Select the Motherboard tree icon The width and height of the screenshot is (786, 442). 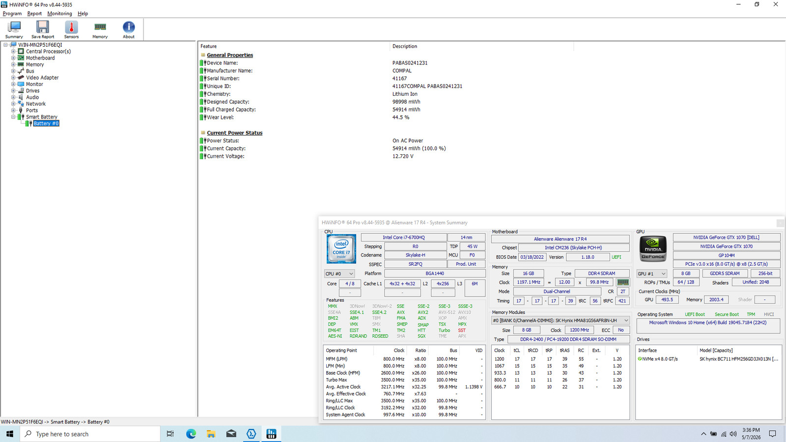(x=21, y=58)
